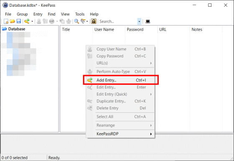
Task: Click the '0 of 0 selected' status text
Action: [15, 158]
